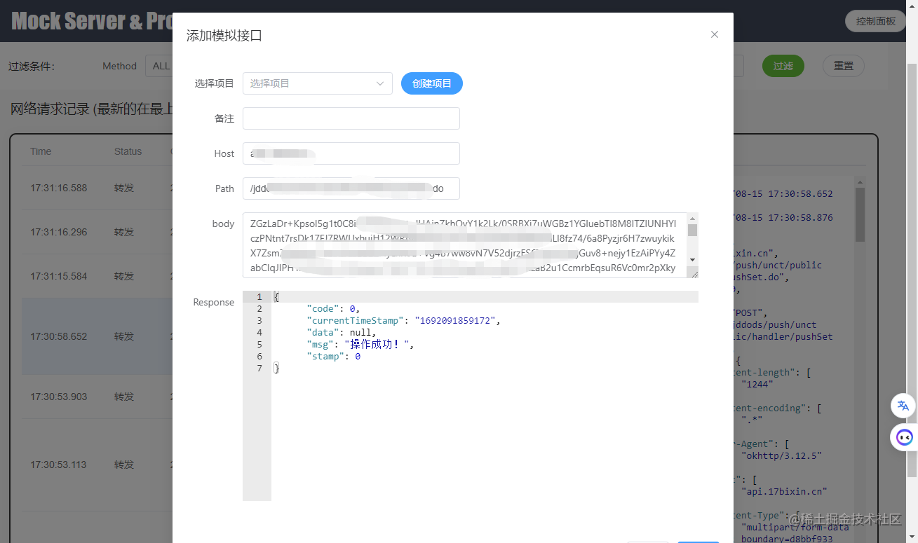Select the 17:30:53.903 request row
This screenshot has width=918, height=543.
[x=97, y=397]
